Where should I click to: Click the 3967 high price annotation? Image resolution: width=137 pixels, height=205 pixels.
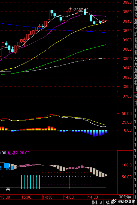(x=81, y=10)
